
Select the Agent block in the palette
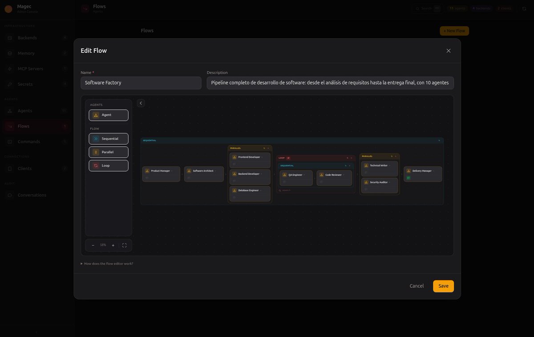pos(109,115)
